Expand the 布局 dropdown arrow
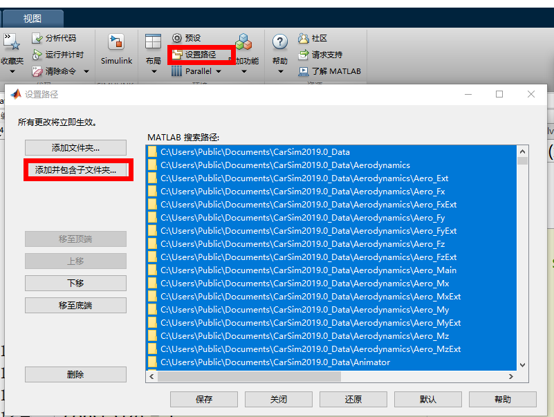This screenshot has height=417, width=554. click(154, 72)
